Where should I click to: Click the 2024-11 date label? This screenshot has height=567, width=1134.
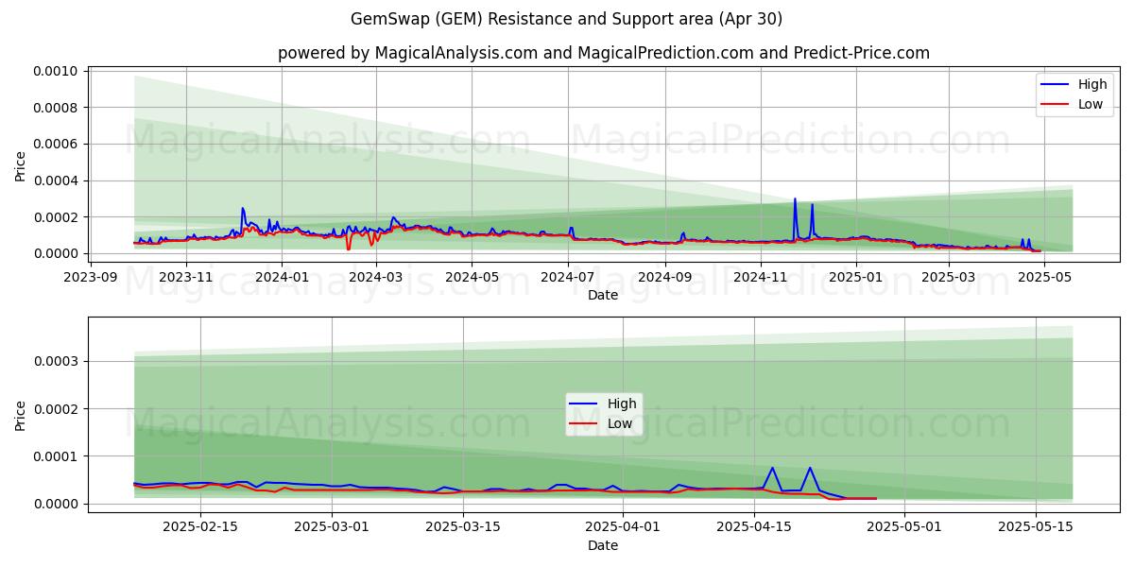[760, 277]
